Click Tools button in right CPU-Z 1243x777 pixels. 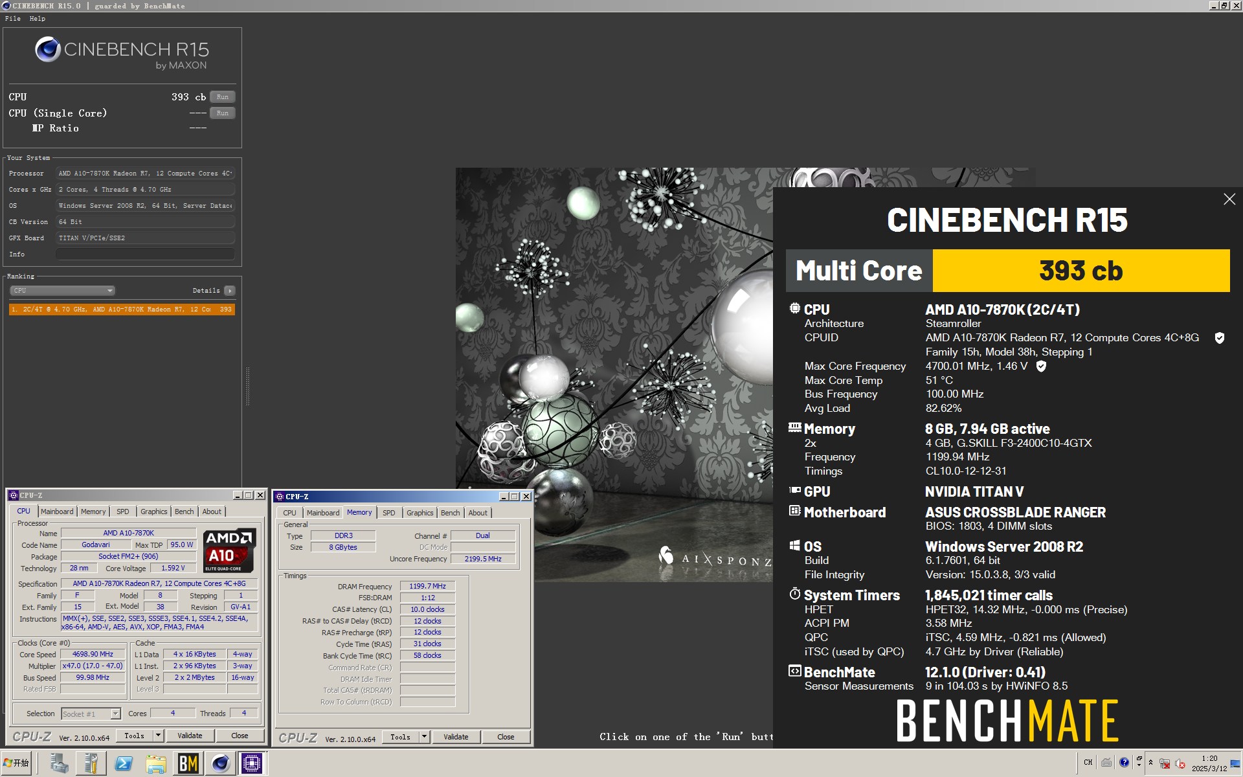(x=400, y=738)
